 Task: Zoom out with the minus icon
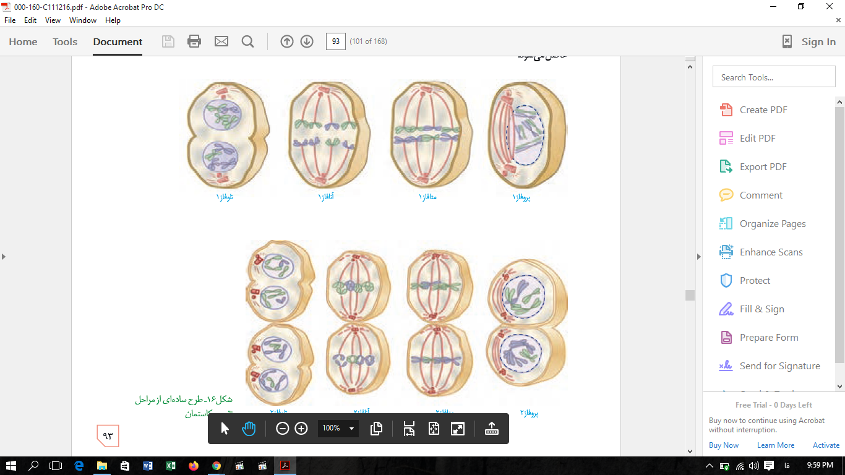coord(283,428)
